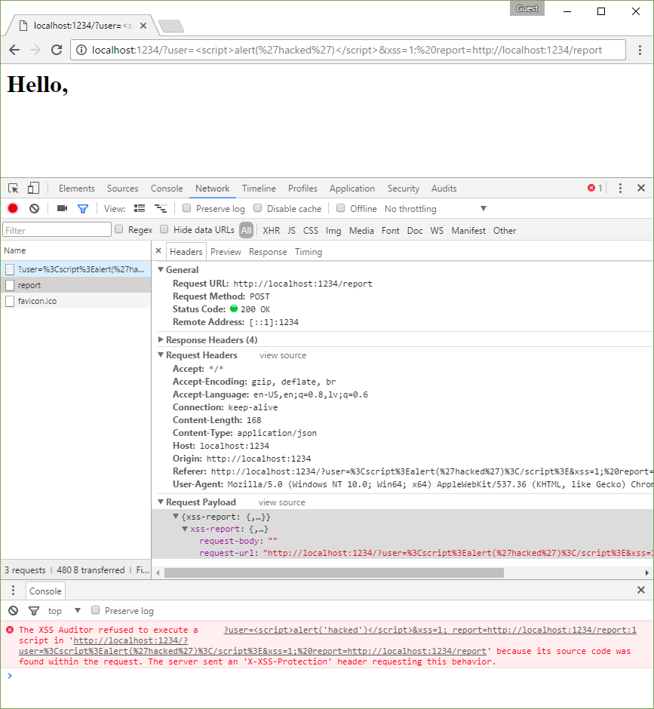Open the Application panel tab
The height and width of the screenshot is (709, 654).
coord(352,189)
